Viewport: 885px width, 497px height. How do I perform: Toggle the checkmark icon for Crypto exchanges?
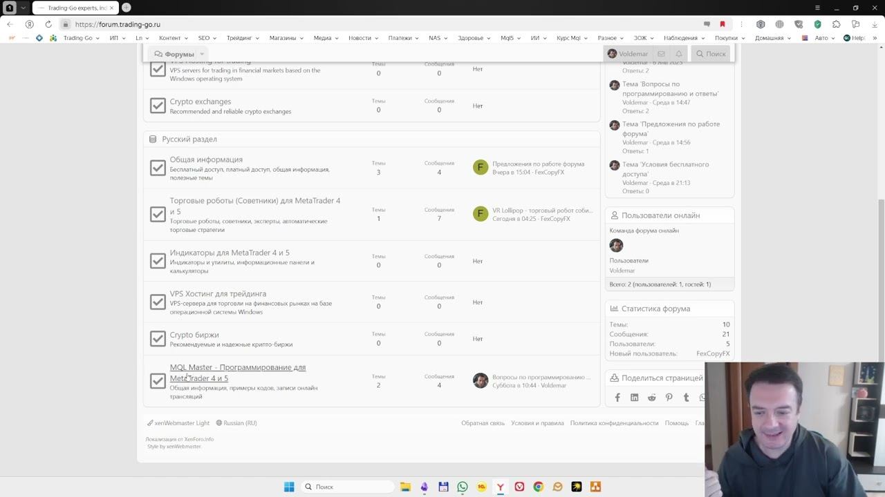click(x=158, y=106)
